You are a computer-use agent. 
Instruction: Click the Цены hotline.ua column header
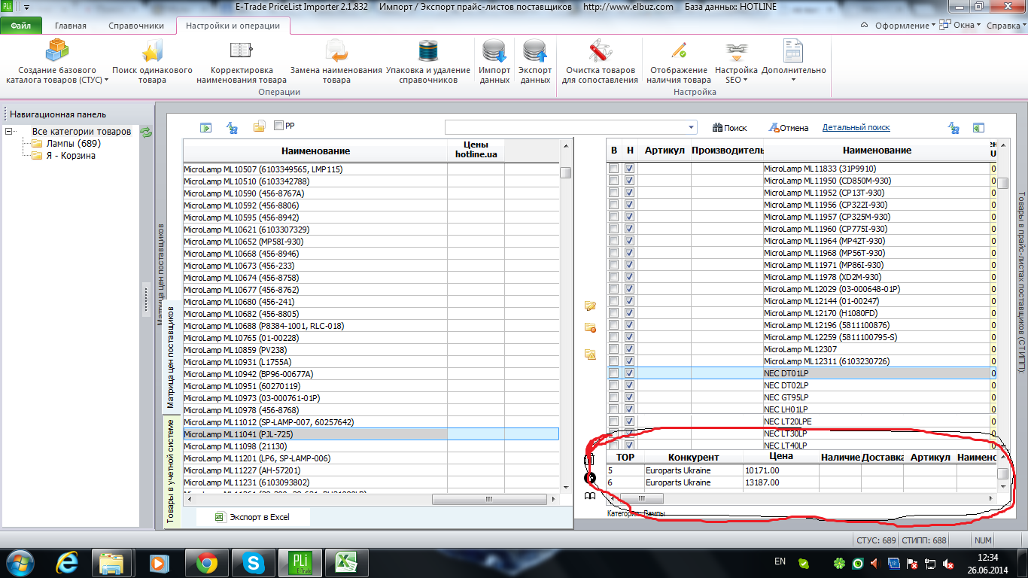476,150
